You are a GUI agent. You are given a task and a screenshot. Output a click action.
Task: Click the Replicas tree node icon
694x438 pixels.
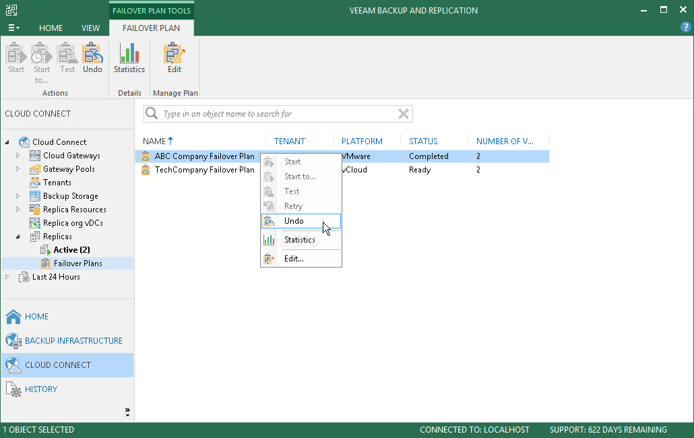pyautogui.click(x=35, y=237)
